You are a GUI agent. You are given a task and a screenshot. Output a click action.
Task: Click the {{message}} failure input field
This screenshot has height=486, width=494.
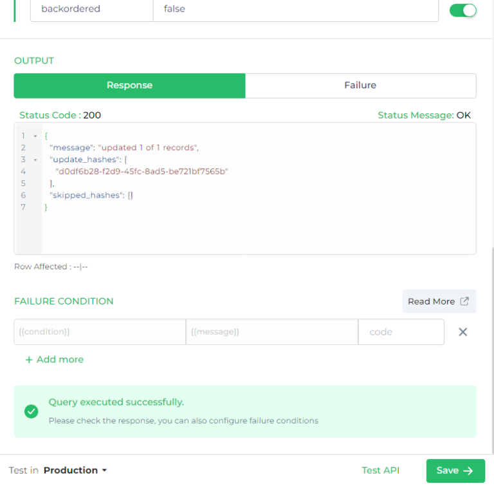click(272, 332)
